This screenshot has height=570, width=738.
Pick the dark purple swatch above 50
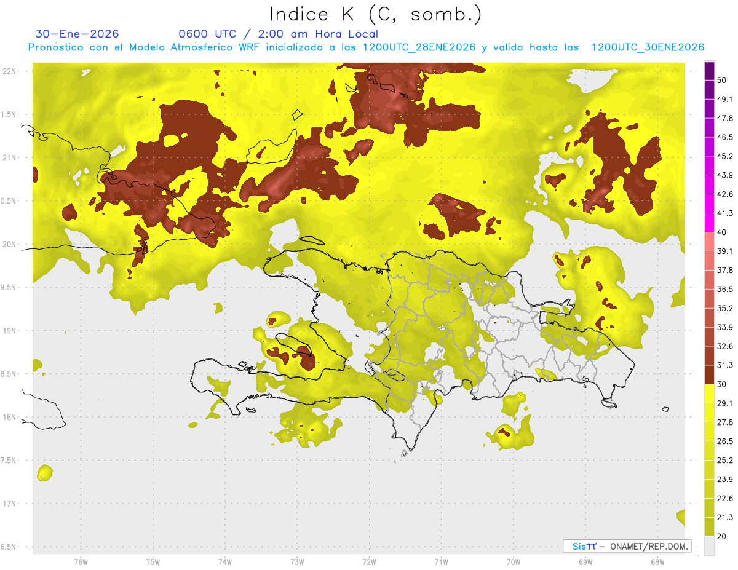[x=709, y=71]
